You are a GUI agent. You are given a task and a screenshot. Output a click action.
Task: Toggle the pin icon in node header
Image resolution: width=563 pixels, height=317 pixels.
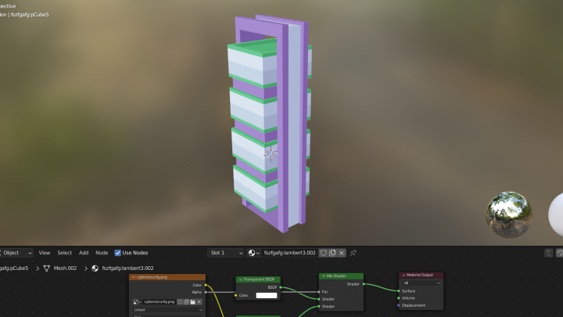click(353, 253)
